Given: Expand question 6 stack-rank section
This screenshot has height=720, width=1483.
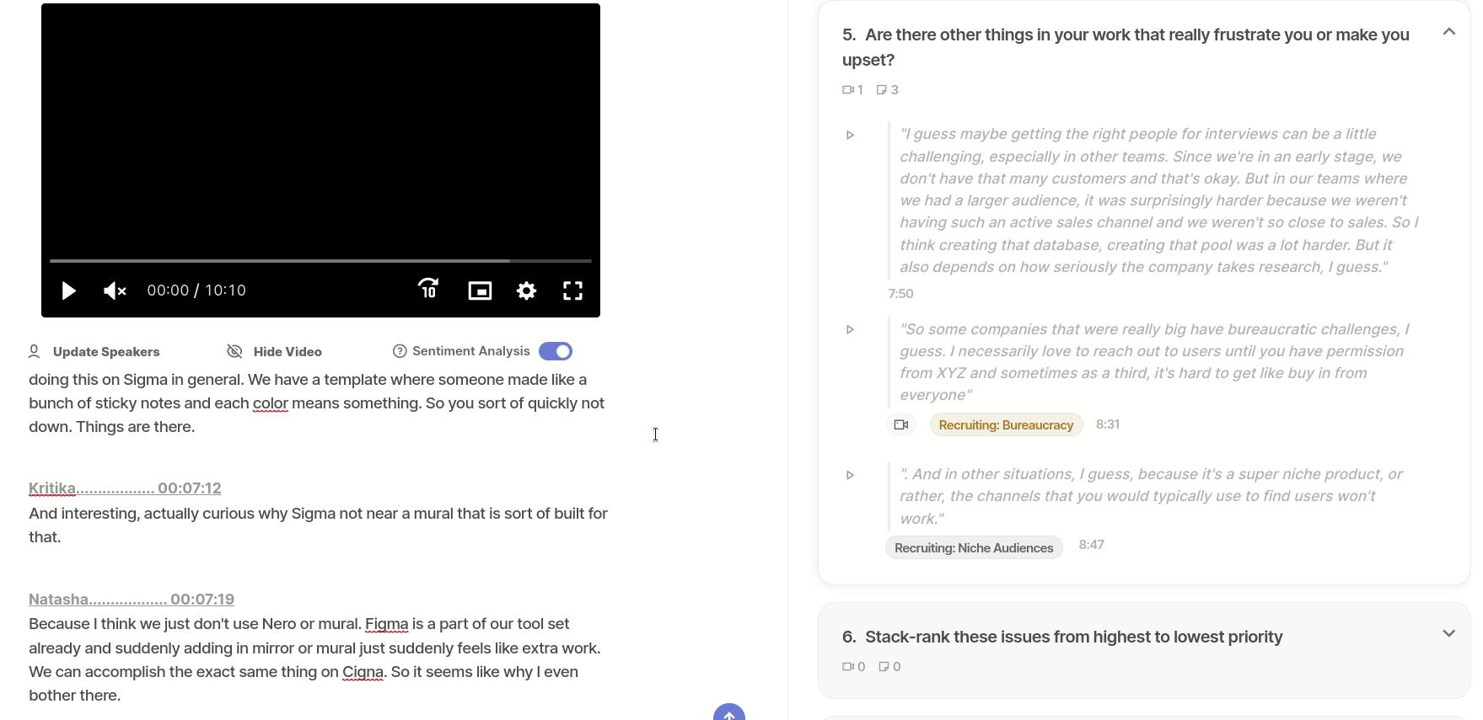Looking at the screenshot, I should [x=1449, y=633].
